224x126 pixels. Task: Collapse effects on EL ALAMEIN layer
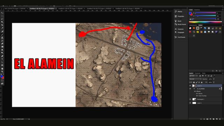[221, 89]
